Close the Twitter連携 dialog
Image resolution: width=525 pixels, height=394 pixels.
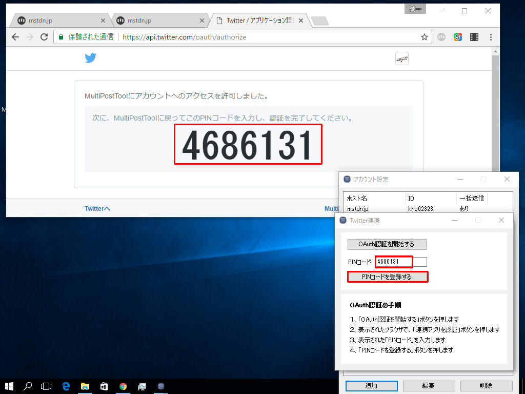[501, 220]
